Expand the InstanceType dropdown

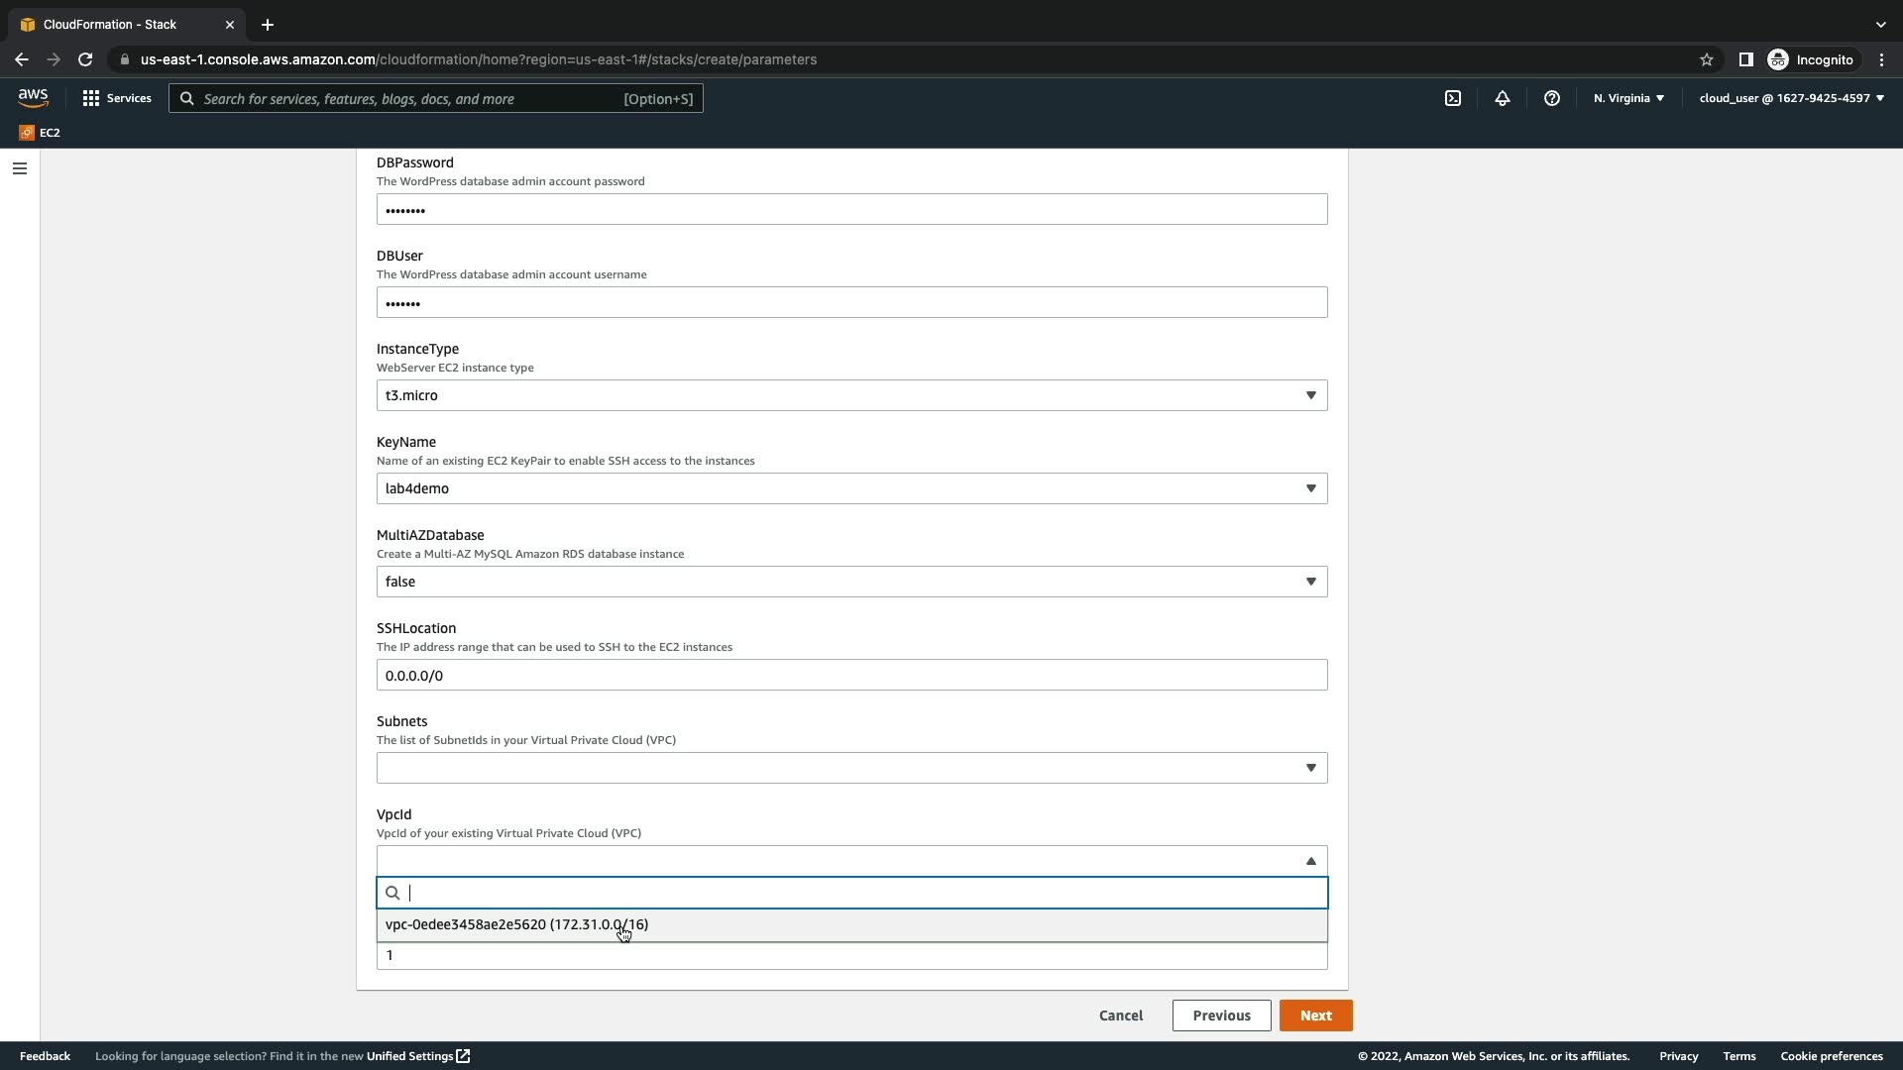pos(851,395)
